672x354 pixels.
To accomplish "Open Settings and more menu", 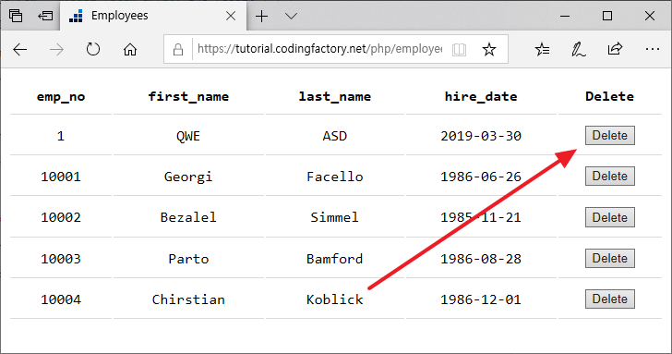I will [653, 49].
